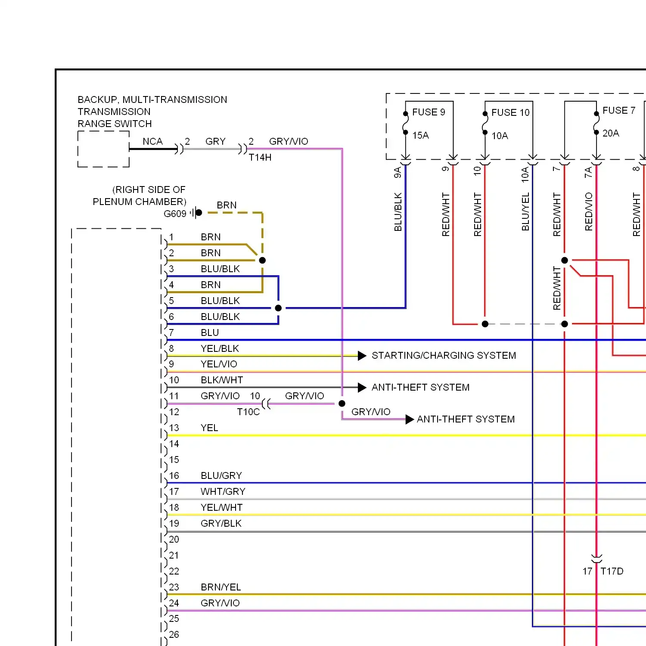
Task: Select the "BLU" label on pin 7
Action: pos(210,332)
